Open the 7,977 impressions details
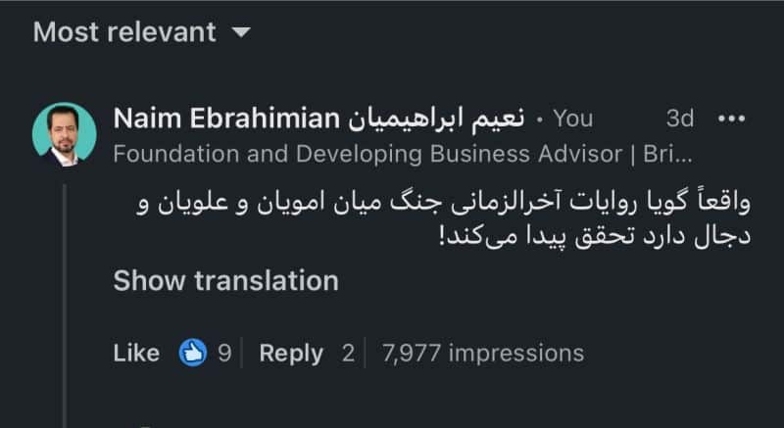Viewport: 784px width, 428px height. coord(483,354)
